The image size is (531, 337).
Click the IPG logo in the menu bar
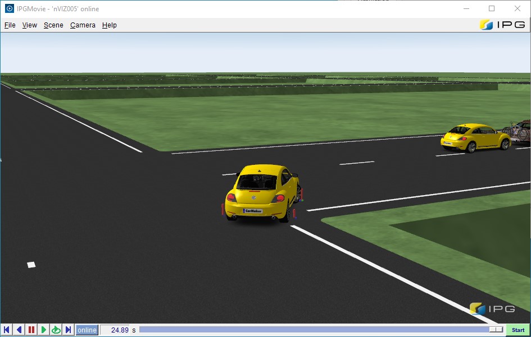click(x=502, y=25)
